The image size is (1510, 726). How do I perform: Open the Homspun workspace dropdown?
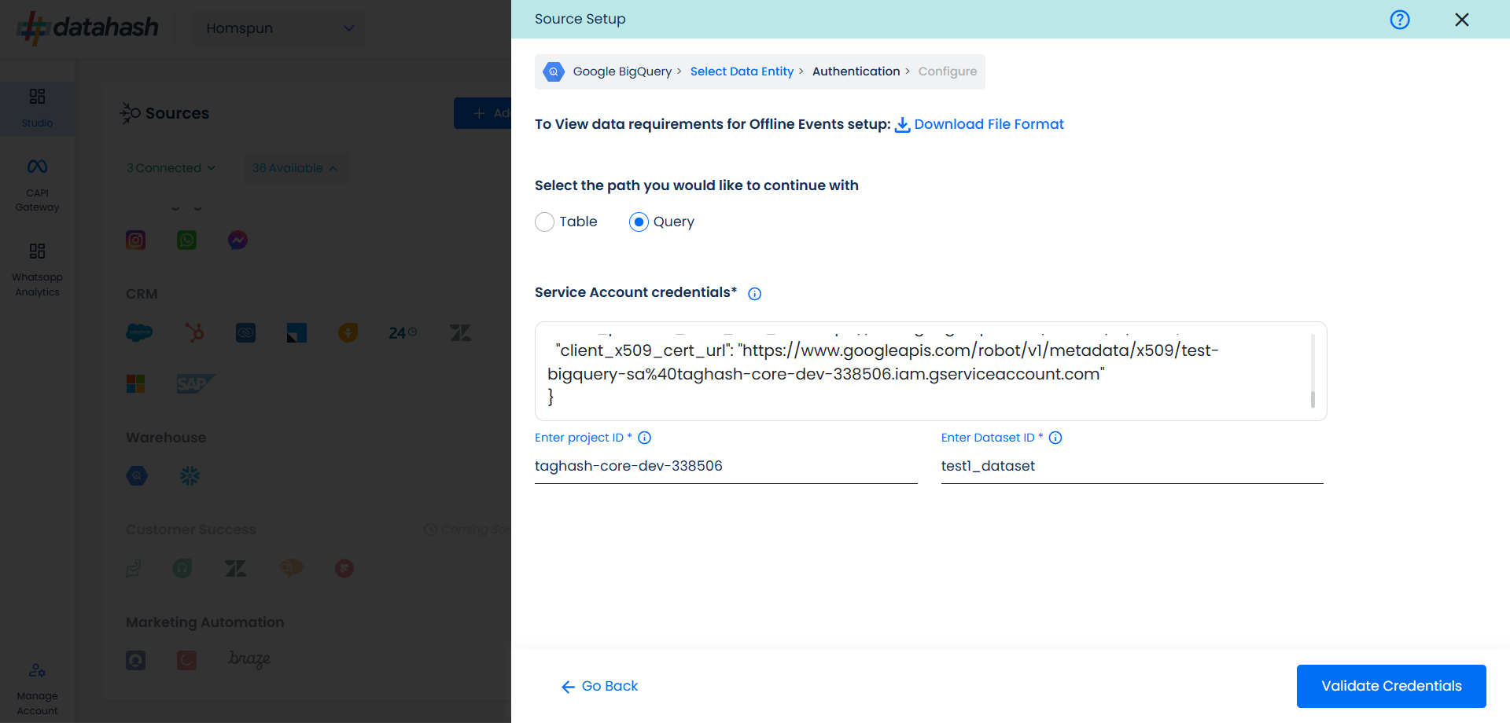tap(278, 28)
